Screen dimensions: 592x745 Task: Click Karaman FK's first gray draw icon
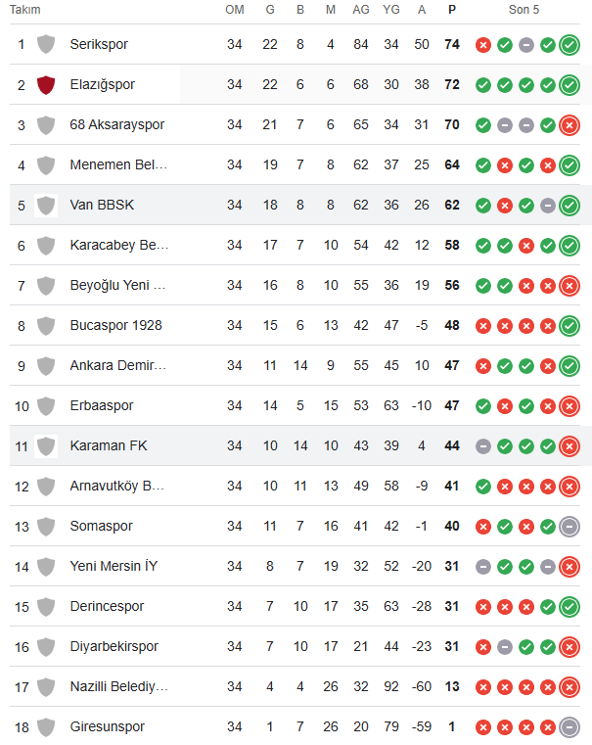483,446
